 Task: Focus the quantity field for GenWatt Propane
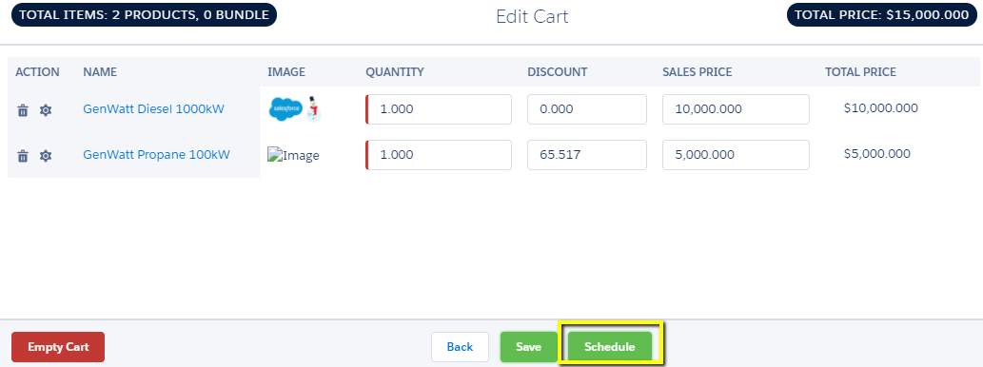coord(439,155)
